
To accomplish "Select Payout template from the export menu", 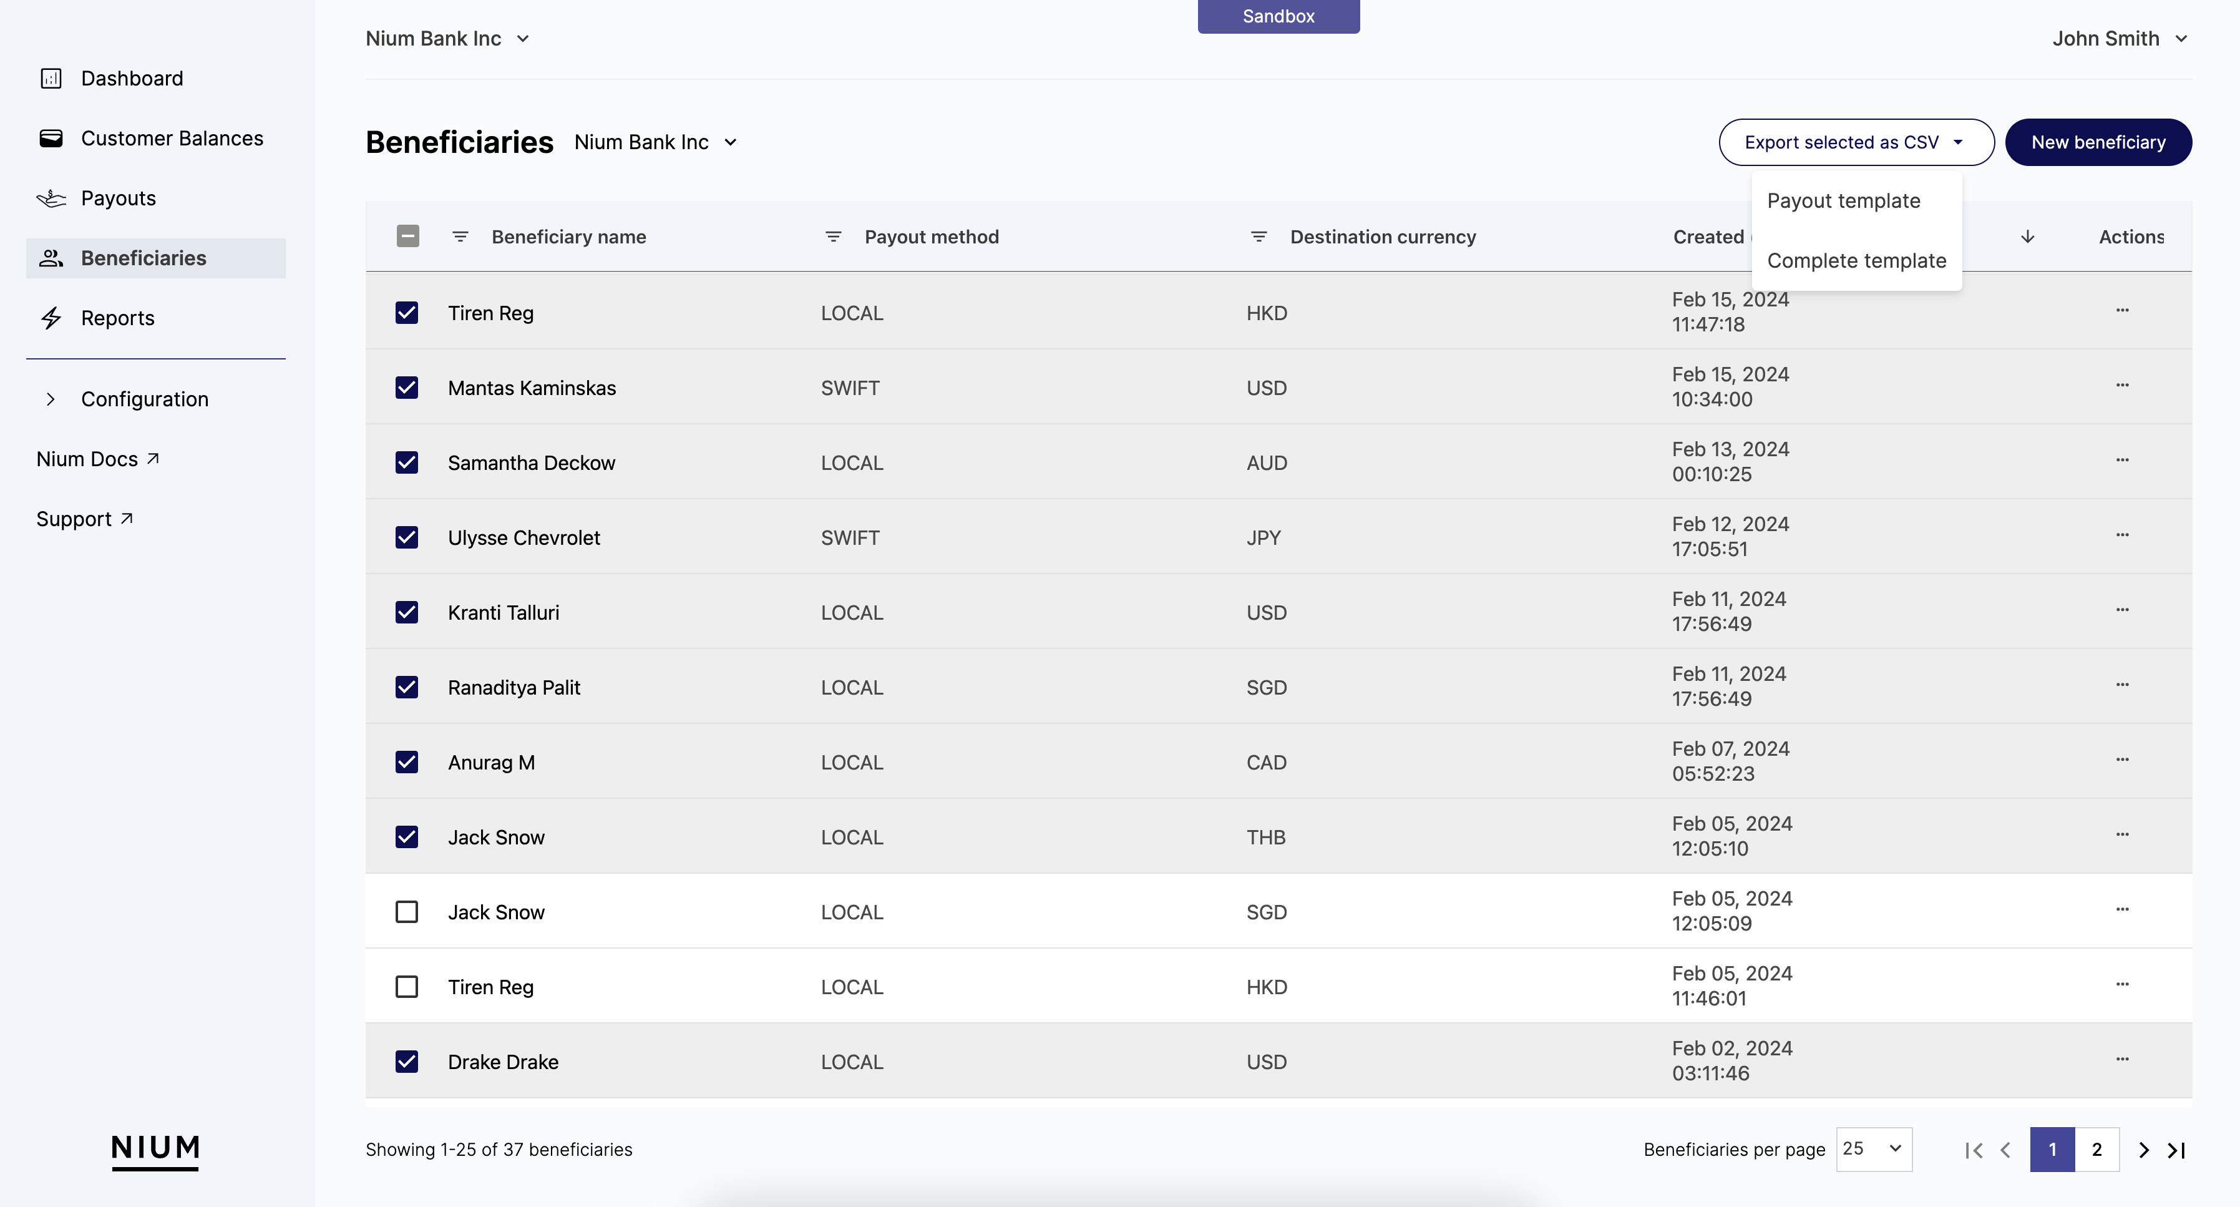I will coord(1844,200).
